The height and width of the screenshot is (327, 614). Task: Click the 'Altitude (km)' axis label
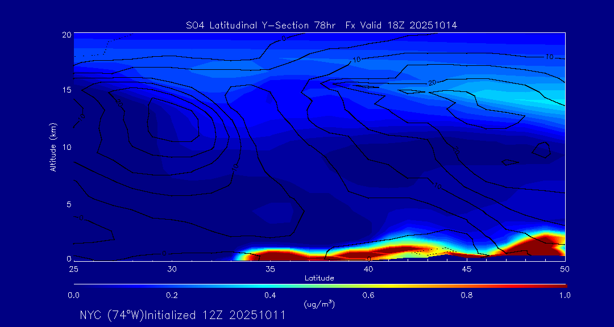tap(53, 146)
